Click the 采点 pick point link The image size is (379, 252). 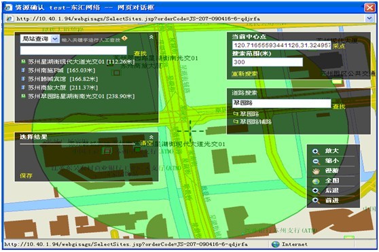tap(339, 46)
